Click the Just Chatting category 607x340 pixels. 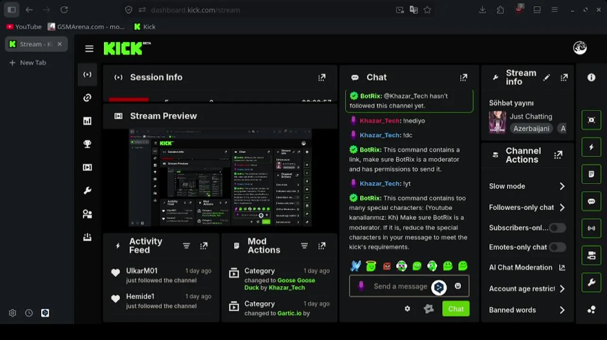click(x=531, y=116)
